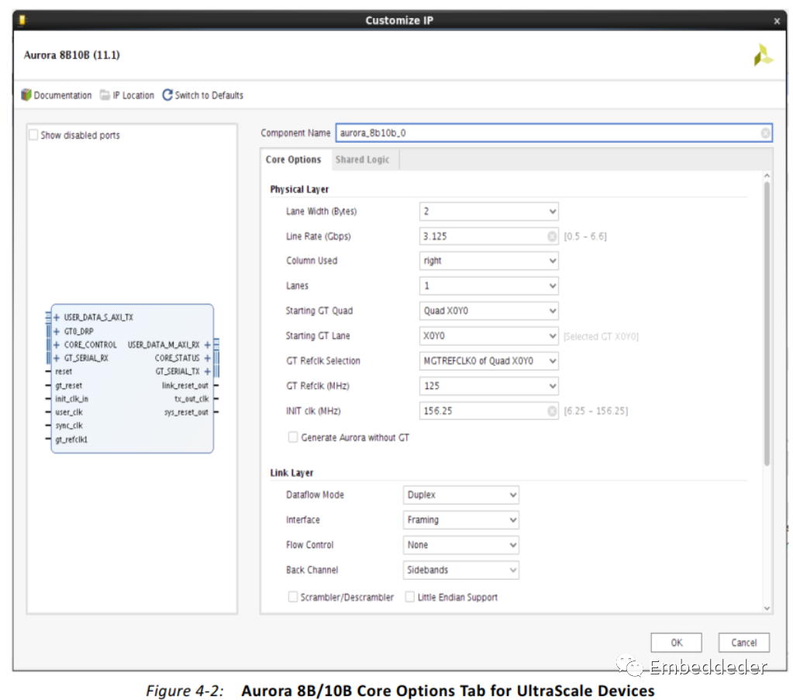
Task: Select the link_reset_out port label
Action: 185,385
